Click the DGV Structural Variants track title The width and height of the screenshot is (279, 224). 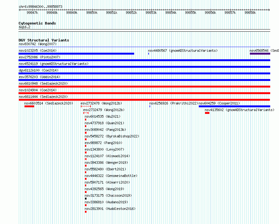[x=44, y=40]
